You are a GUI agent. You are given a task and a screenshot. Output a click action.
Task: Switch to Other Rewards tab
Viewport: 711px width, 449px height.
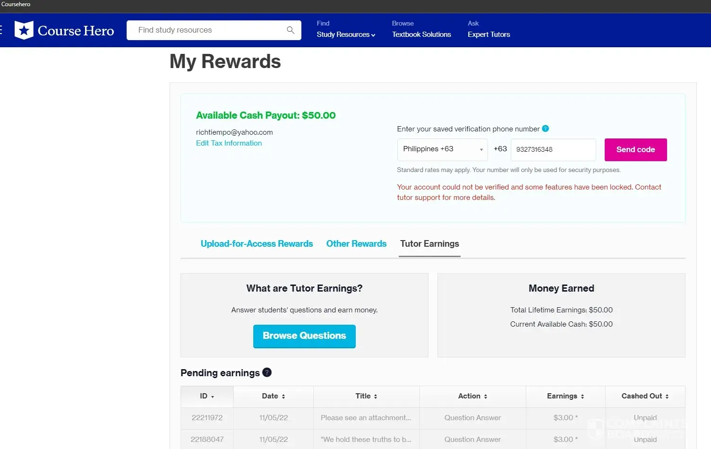(356, 244)
